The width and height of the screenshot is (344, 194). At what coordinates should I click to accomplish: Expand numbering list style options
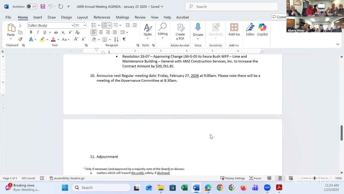point(110,25)
